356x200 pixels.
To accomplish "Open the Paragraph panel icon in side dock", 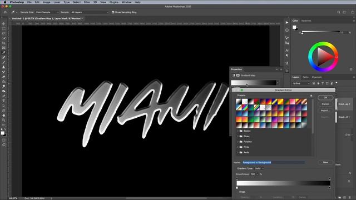I will pyautogui.click(x=287, y=56).
